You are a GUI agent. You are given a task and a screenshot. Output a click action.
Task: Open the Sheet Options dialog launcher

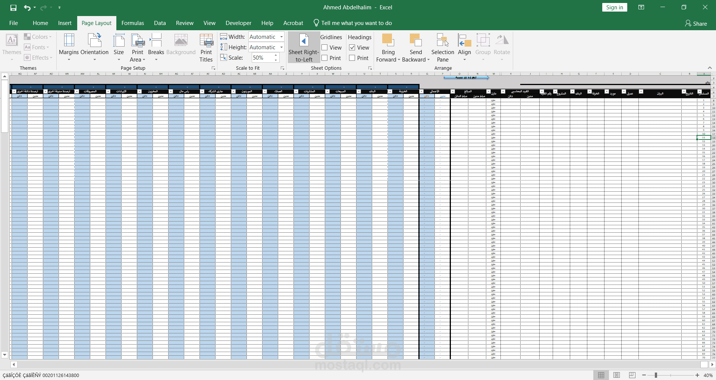pyautogui.click(x=370, y=68)
